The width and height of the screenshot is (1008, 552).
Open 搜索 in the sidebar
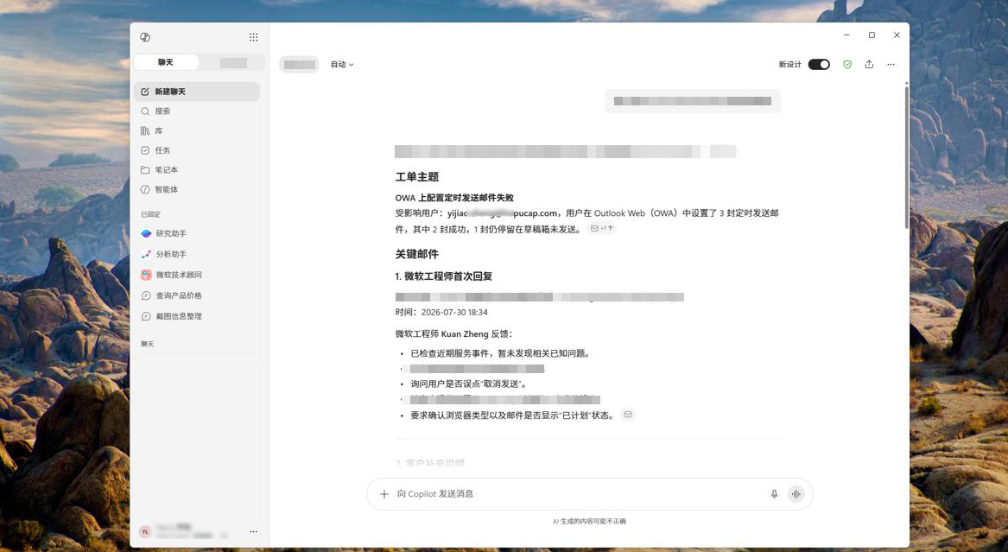click(197, 111)
